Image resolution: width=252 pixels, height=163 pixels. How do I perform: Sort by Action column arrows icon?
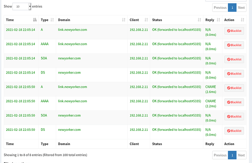(243, 20)
